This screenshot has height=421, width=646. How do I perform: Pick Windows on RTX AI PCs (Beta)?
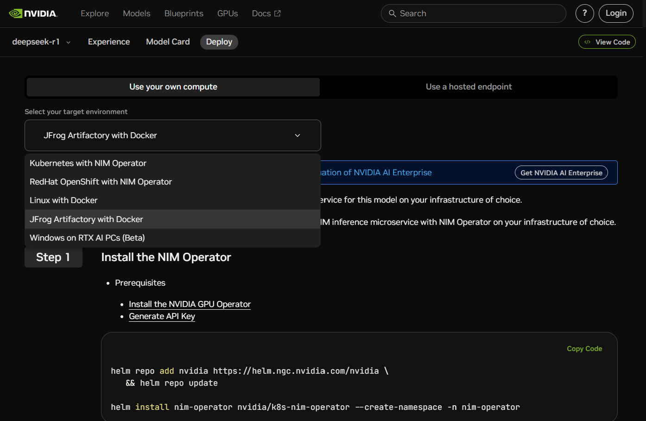pyautogui.click(x=87, y=238)
